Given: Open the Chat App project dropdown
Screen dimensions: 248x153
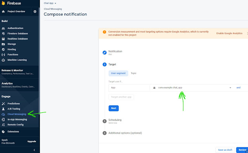Looking at the screenshot, I should (50, 3).
